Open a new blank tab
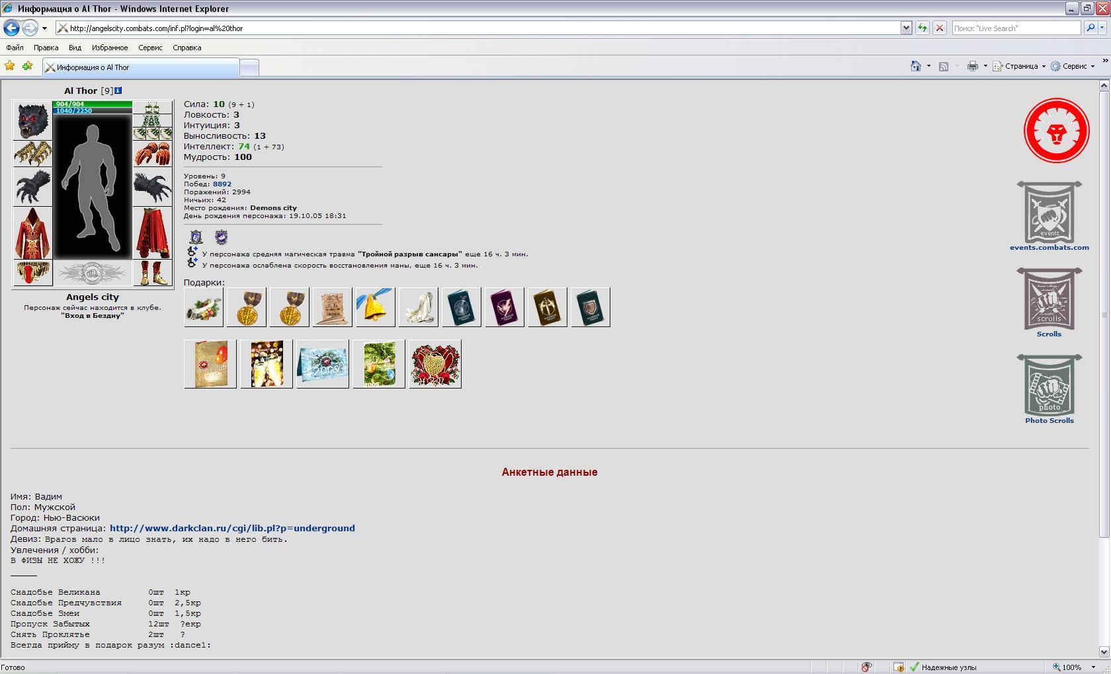The height and width of the screenshot is (674, 1111). pyautogui.click(x=249, y=67)
